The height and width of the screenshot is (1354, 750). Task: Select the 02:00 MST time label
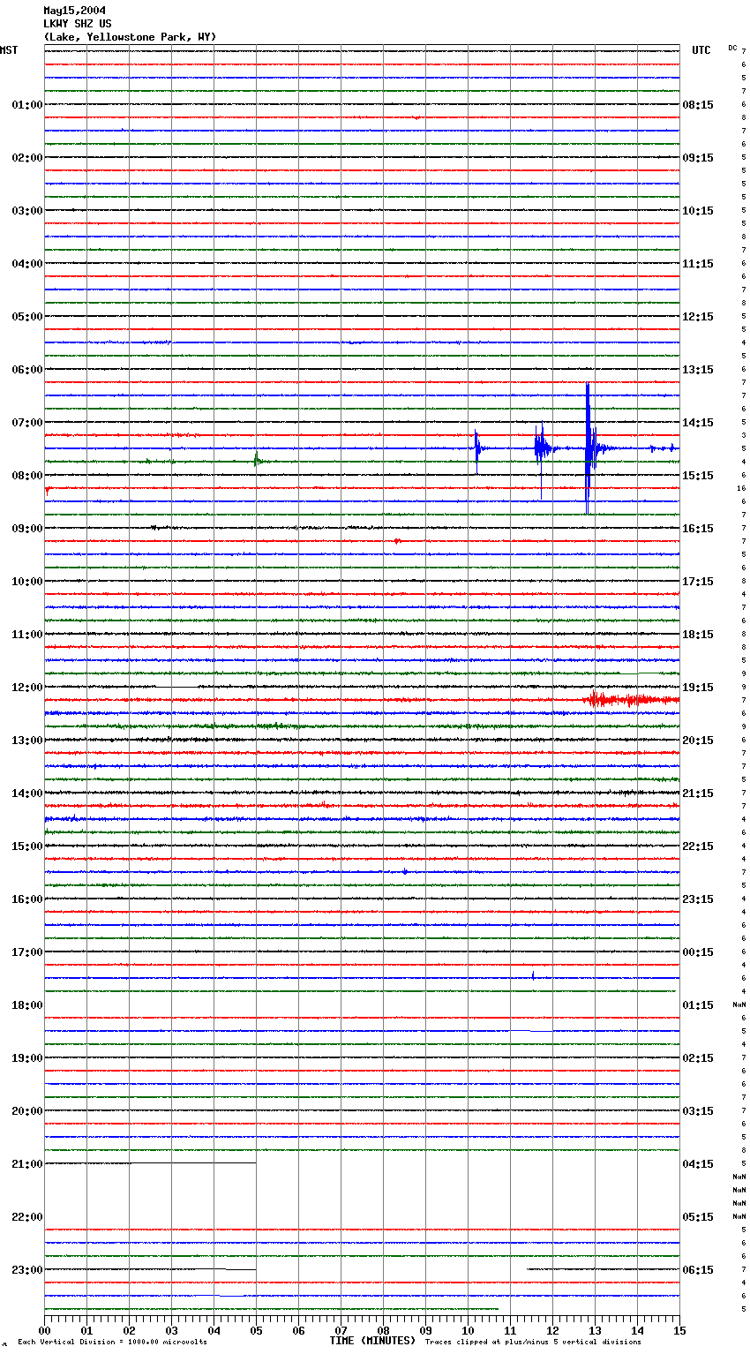click(27, 158)
